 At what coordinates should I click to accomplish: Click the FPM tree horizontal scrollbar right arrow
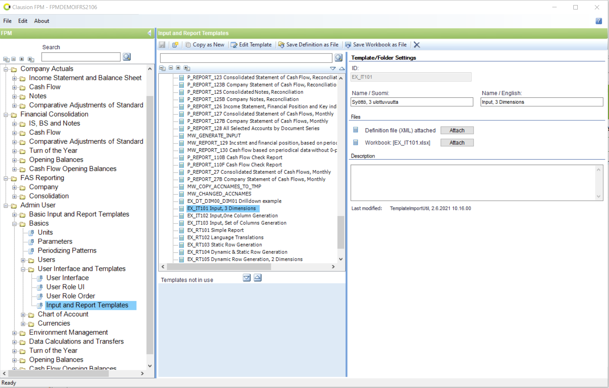[142, 373]
